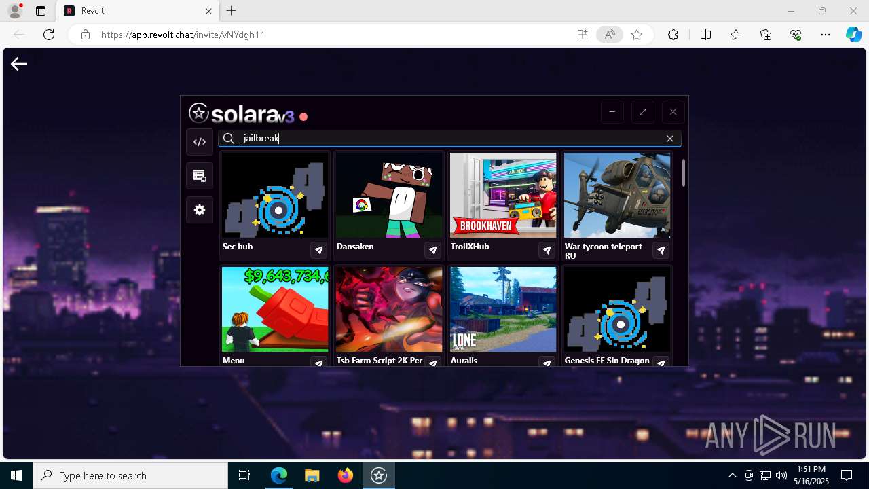Viewport: 869px width, 489px height.
Task: Open the taskbar clock and date
Action: coord(811,475)
